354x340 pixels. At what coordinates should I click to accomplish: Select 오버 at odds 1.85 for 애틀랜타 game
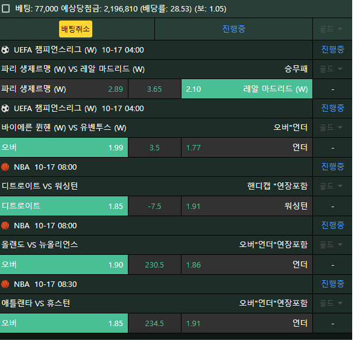coord(64,323)
